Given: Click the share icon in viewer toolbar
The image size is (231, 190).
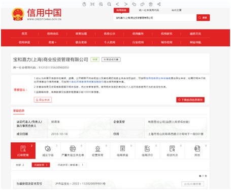Looking at the screenshot, I should (x=159, y=4).
